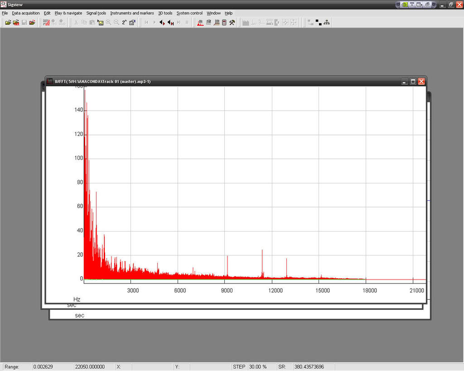Open the Instruments and markers menu

tap(132, 13)
